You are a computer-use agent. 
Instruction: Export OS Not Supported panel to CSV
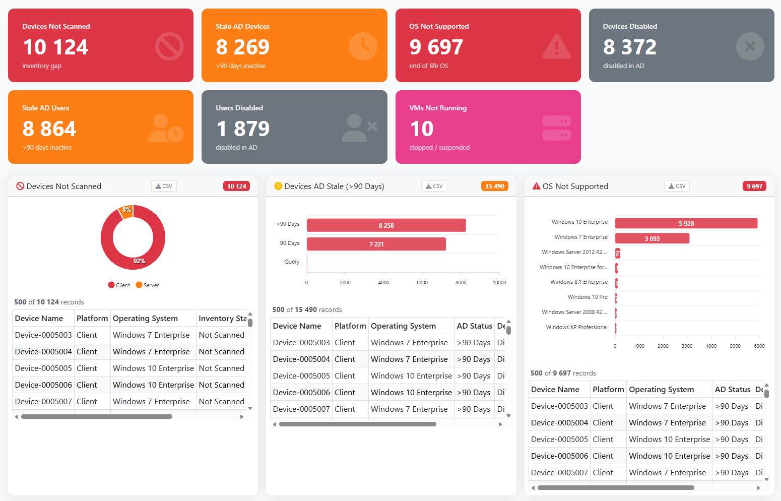[677, 186]
